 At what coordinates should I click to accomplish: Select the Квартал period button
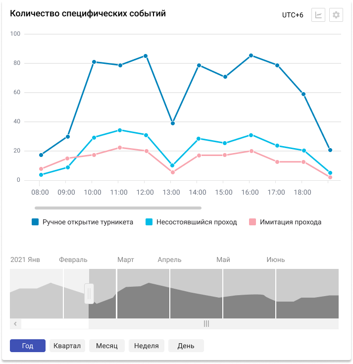pyautogui.click(x=67, y=346)
